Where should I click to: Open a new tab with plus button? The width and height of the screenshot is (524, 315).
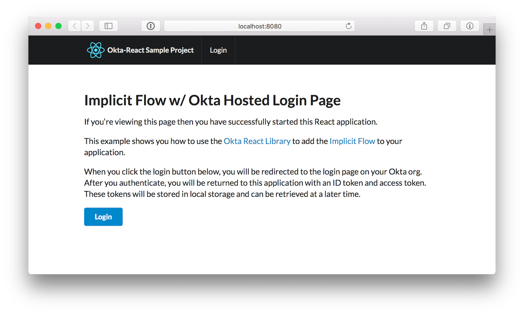[x=489, y=30]
